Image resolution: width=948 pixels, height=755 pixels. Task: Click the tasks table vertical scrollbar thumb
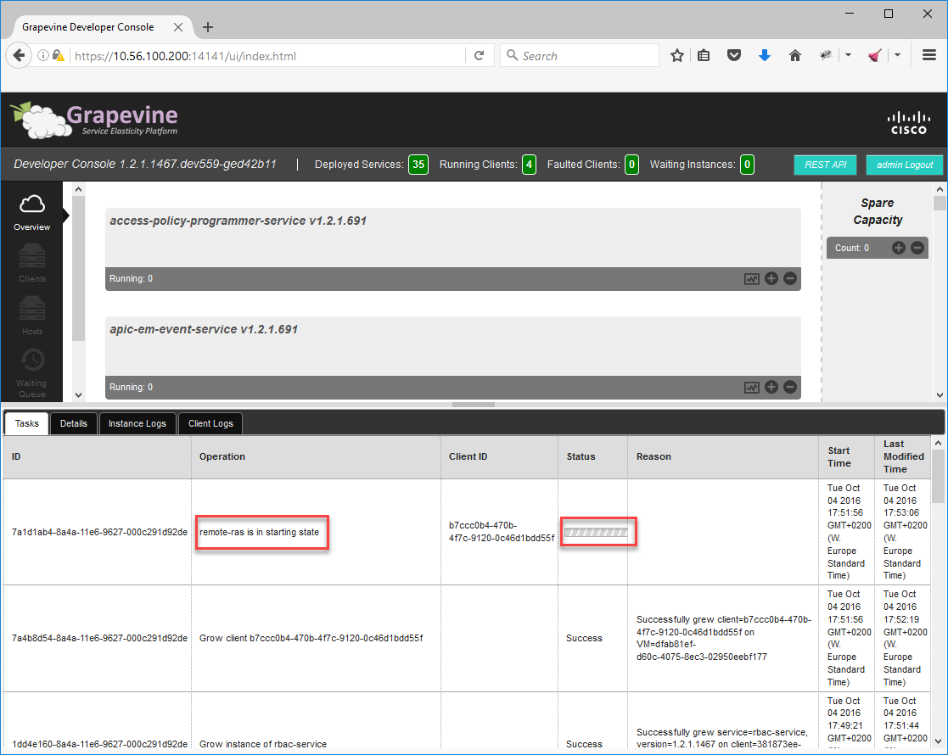(939, 477)
